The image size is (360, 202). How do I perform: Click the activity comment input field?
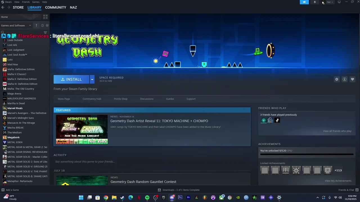[152, 162]
